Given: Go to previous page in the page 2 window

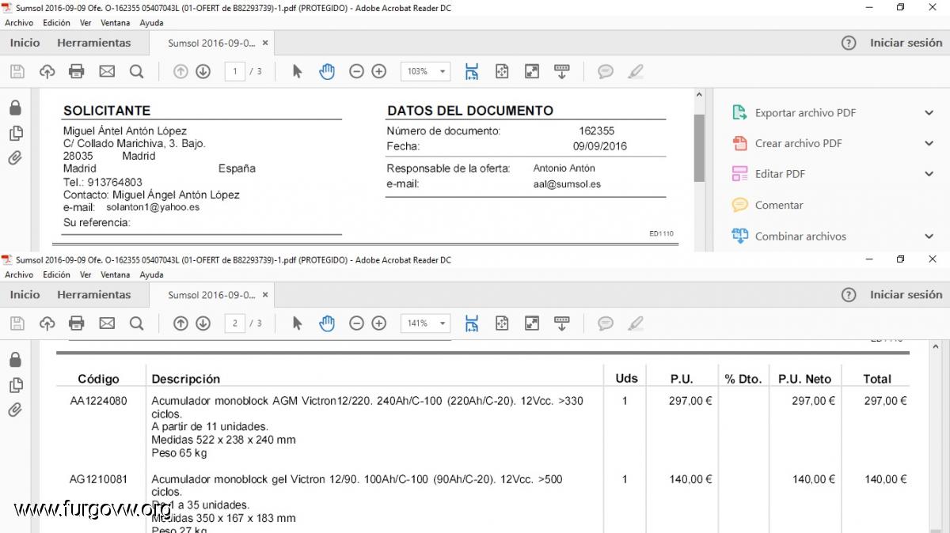Looking at the screenshot, I should 180,323.
